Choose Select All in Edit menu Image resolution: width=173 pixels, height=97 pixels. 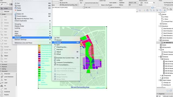pos(32,14)
